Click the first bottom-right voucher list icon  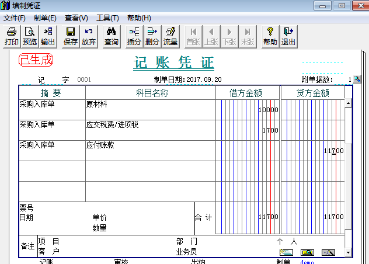click(x=286, y=252)
